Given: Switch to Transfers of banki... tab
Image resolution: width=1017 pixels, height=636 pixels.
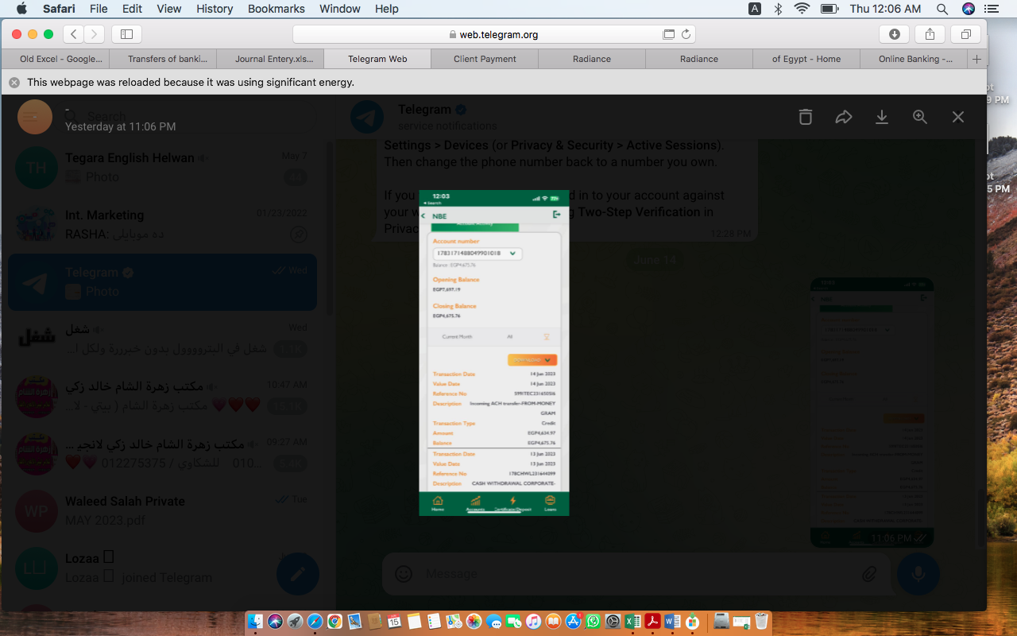Looking at the screenshot, I should (x=163, y=59).
